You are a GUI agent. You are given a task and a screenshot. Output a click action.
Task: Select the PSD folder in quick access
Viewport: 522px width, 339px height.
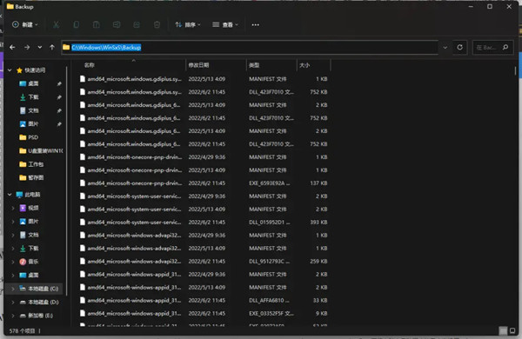[x=33, y=137]
